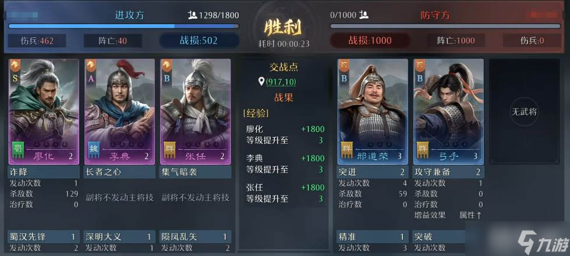Viewport: 570px width, 256px height.
Task: Select the 廖化 general portrait card
Action: (43, 111)
